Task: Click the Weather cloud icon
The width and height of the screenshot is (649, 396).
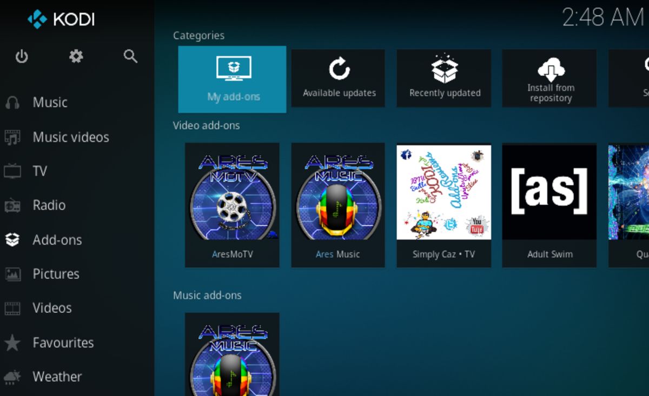Action: (12, 377)
